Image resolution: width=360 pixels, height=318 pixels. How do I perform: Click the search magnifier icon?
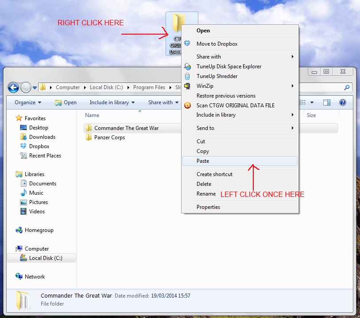coord(347,87)
